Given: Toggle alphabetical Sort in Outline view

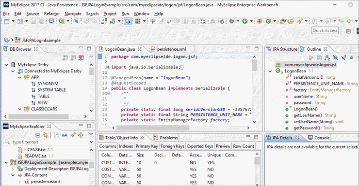Looking at the screenshot, I should pos(327,57).
